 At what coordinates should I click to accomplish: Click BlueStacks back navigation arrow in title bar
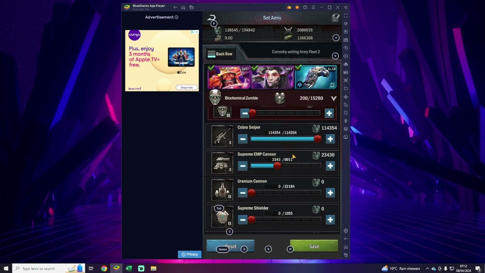[175, 7]
